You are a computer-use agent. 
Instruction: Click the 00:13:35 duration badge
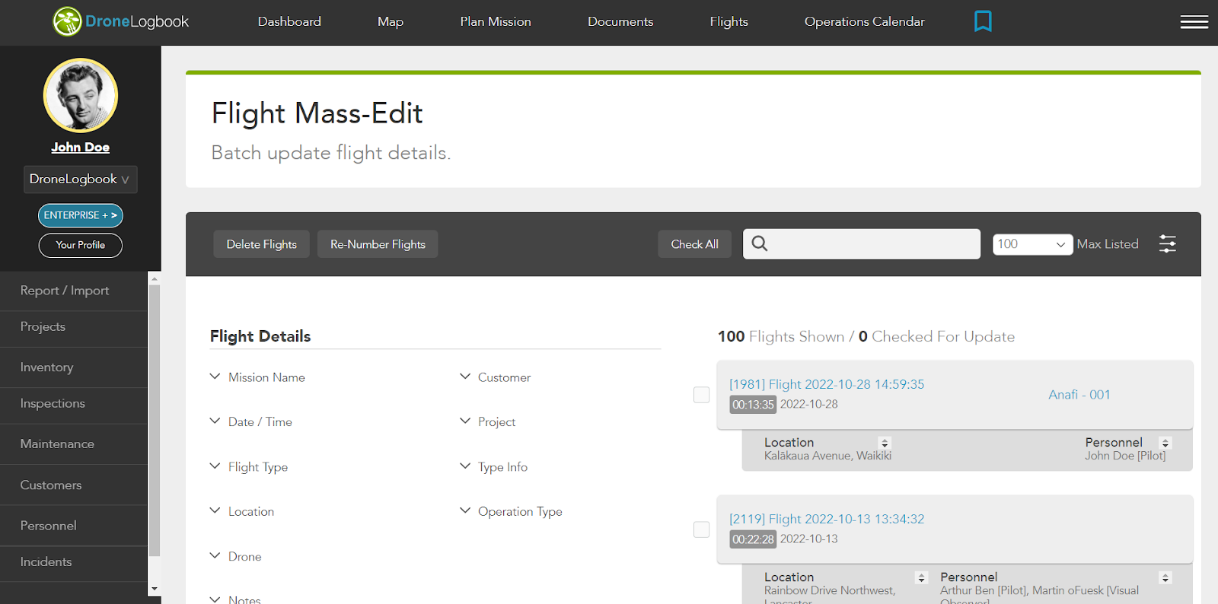pos(753,405)
